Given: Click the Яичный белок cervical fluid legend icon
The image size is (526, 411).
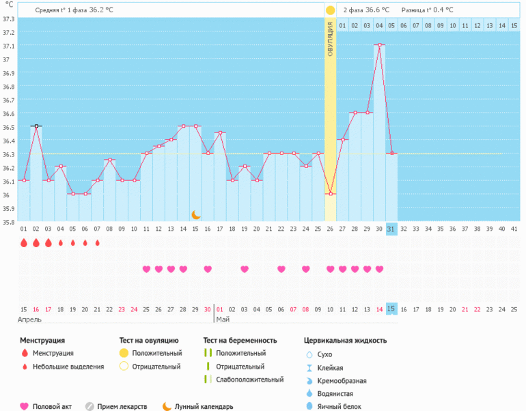Looking at the screenshot, I should [309, 406].
